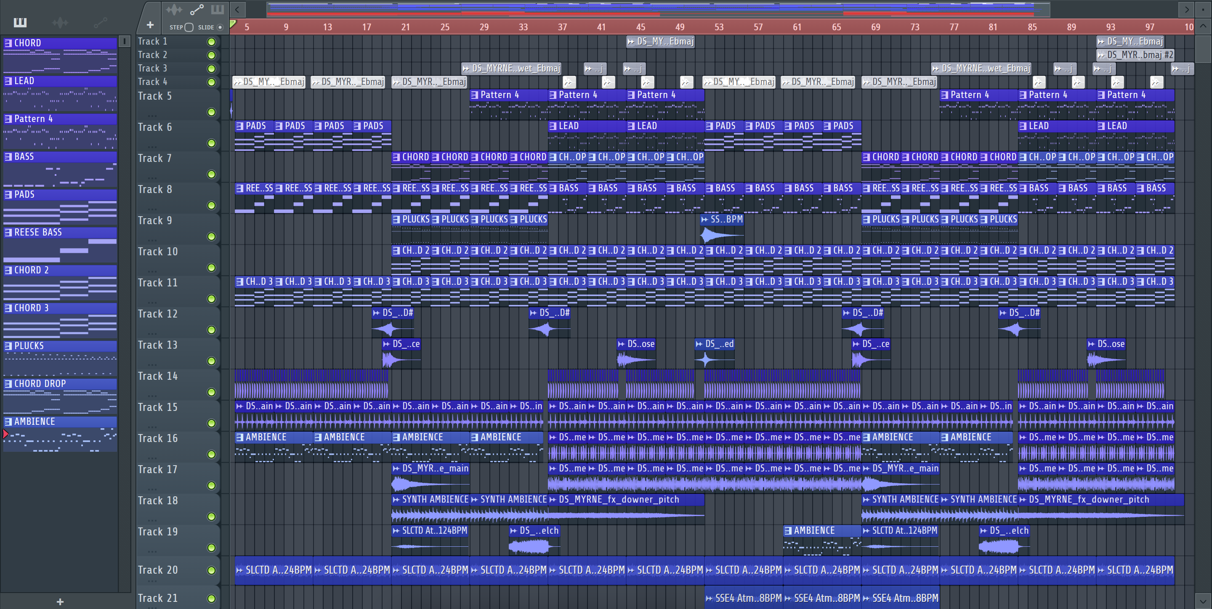Mute Track 1 with its green LED
Viewport: 1212px width, 609px height.
(211, 42)
